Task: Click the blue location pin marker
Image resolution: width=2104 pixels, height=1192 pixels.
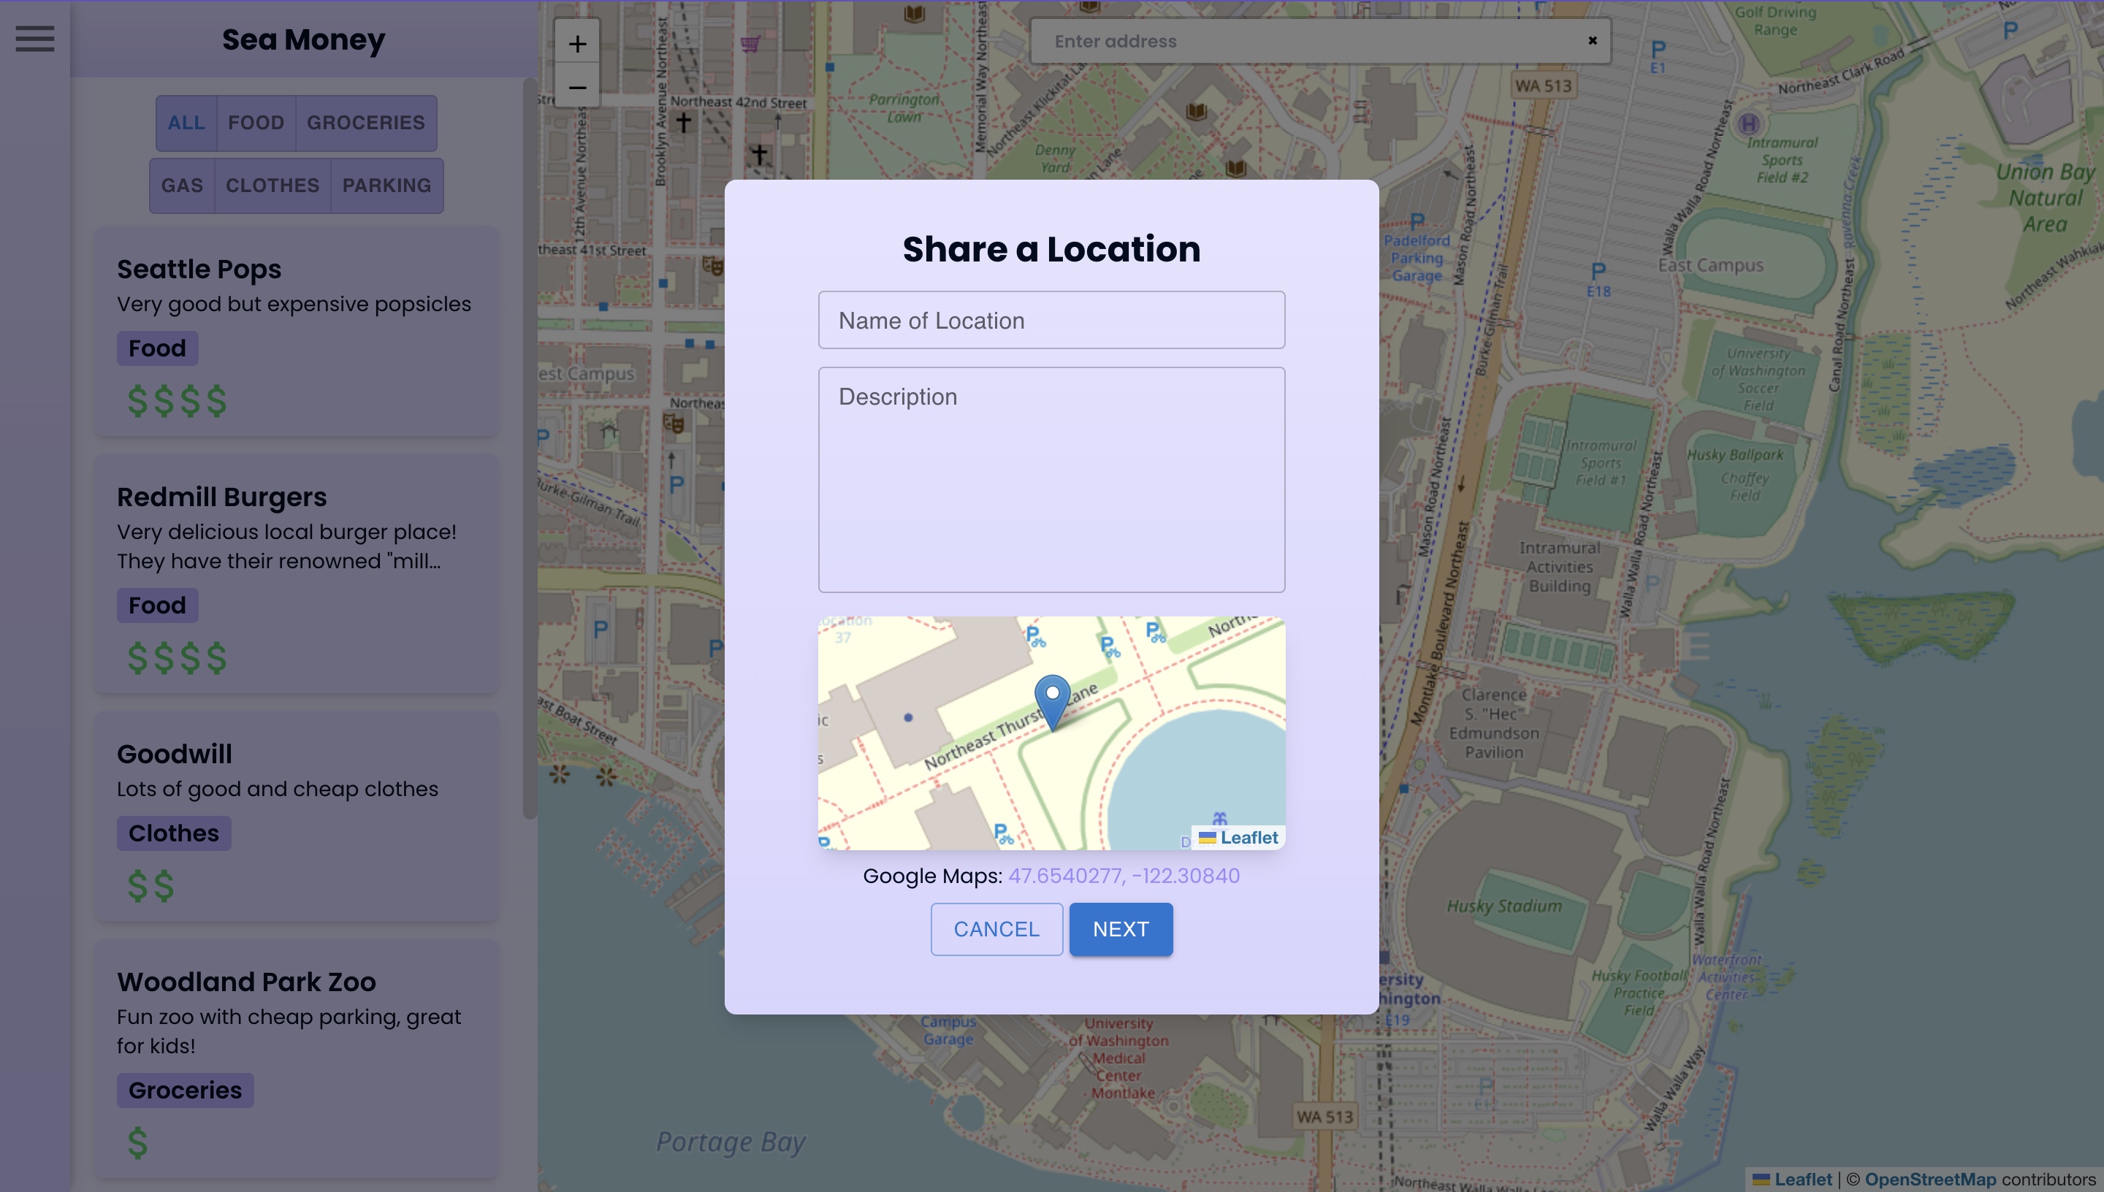Action: [x=1052, y=698]
